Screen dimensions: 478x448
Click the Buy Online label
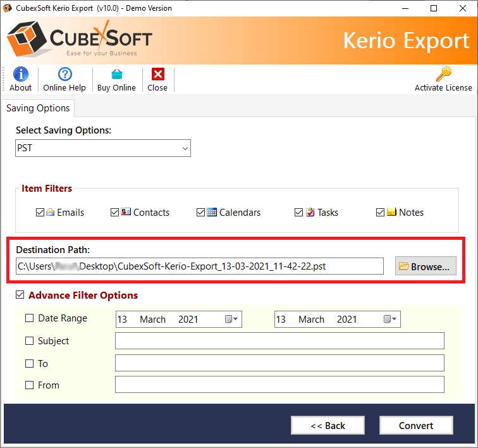pyautogui.click(x=116, y=88)
